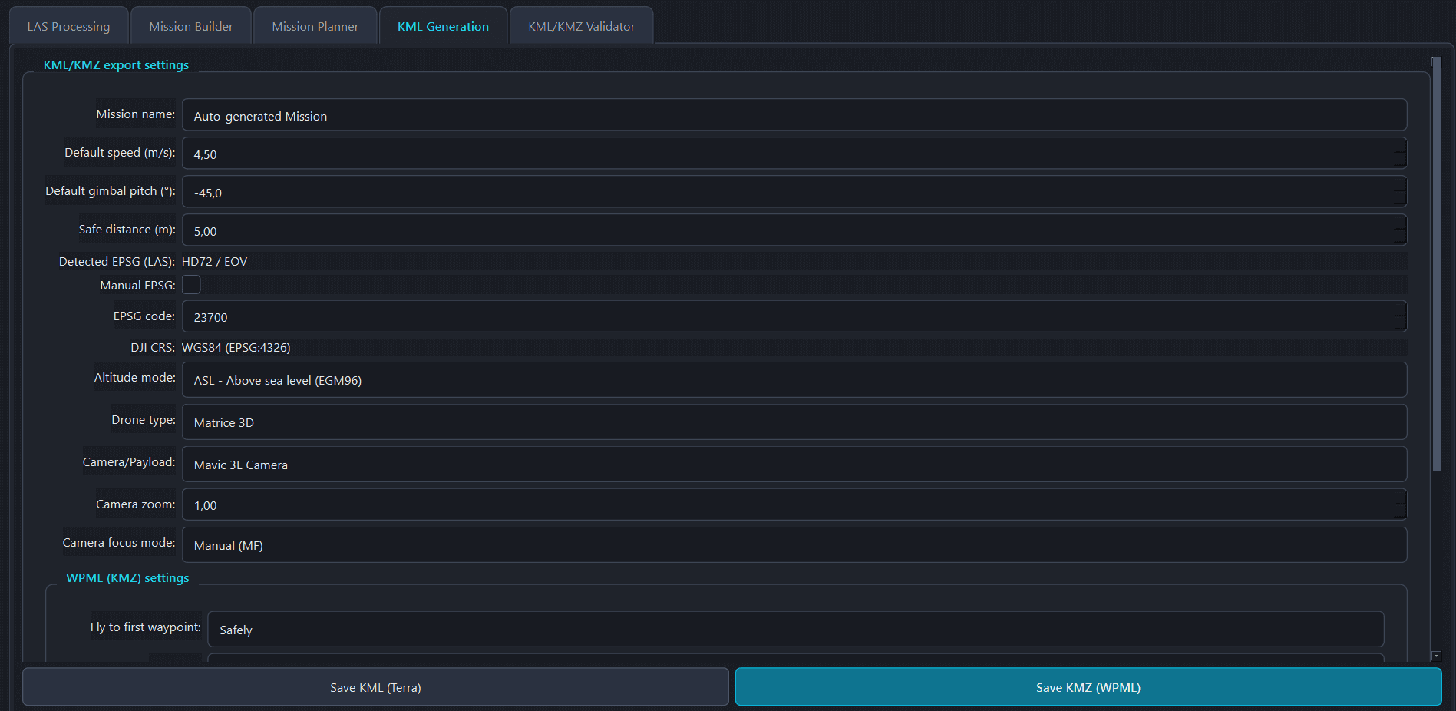Click Save KML (Terra) button
Viewport: 1456px width, 711px height.
pos(375,687)
